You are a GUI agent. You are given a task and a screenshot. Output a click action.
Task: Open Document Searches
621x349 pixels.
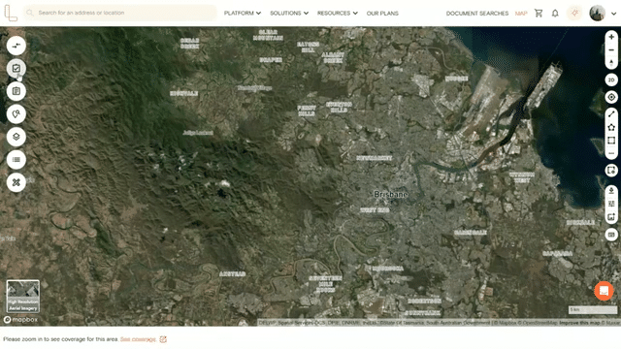pyautogui.click(x=477, y=13)
